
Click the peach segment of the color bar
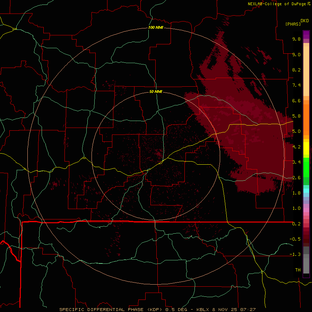(306, 71)
